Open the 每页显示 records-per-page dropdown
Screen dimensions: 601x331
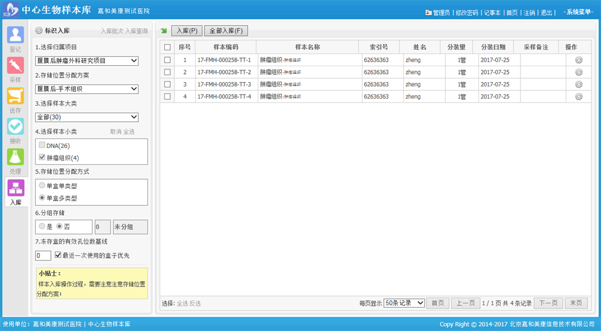pos(404,303)
